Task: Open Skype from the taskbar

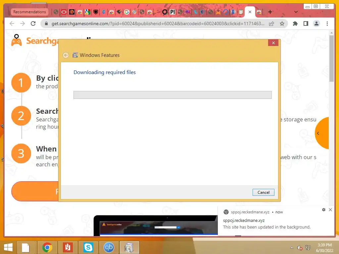Action: tap(88, 247)
